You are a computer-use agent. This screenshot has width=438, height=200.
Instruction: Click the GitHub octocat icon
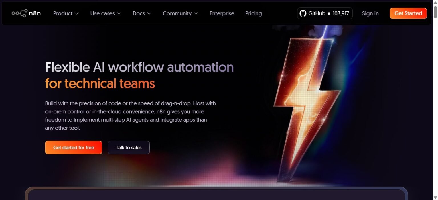tap(303, 13)
